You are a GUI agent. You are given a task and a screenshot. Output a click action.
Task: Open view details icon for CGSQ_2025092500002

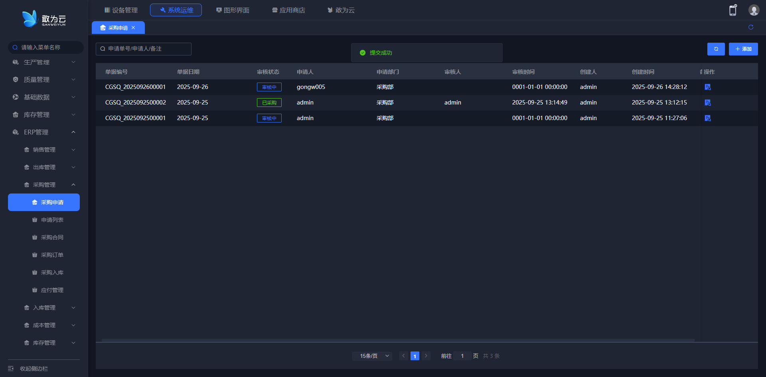[707, 103]
